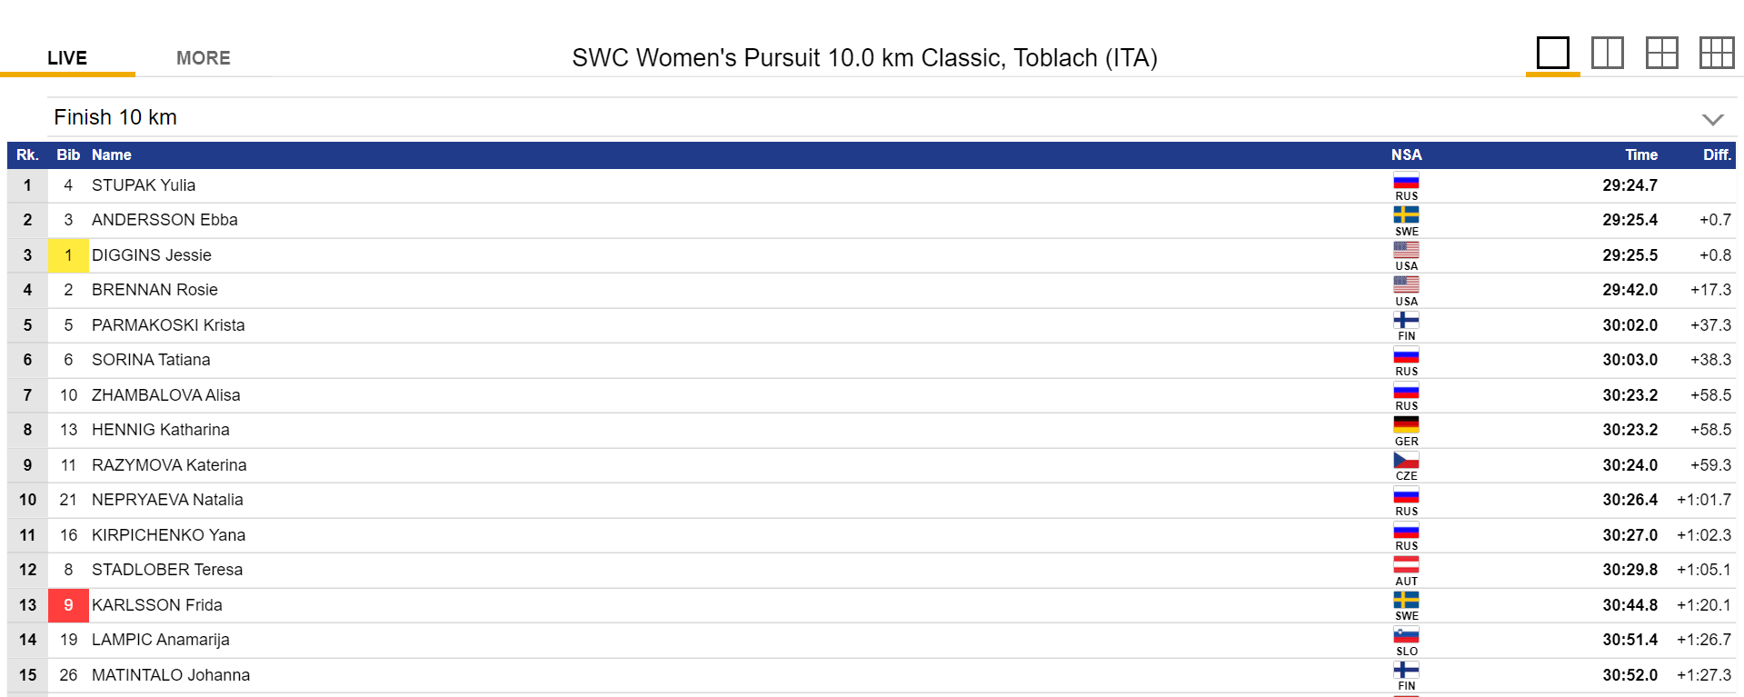Select yellow bib 1 of DIGGINS Jessie
Viewport: 1744px width, 697px height.
coord(68,255)
